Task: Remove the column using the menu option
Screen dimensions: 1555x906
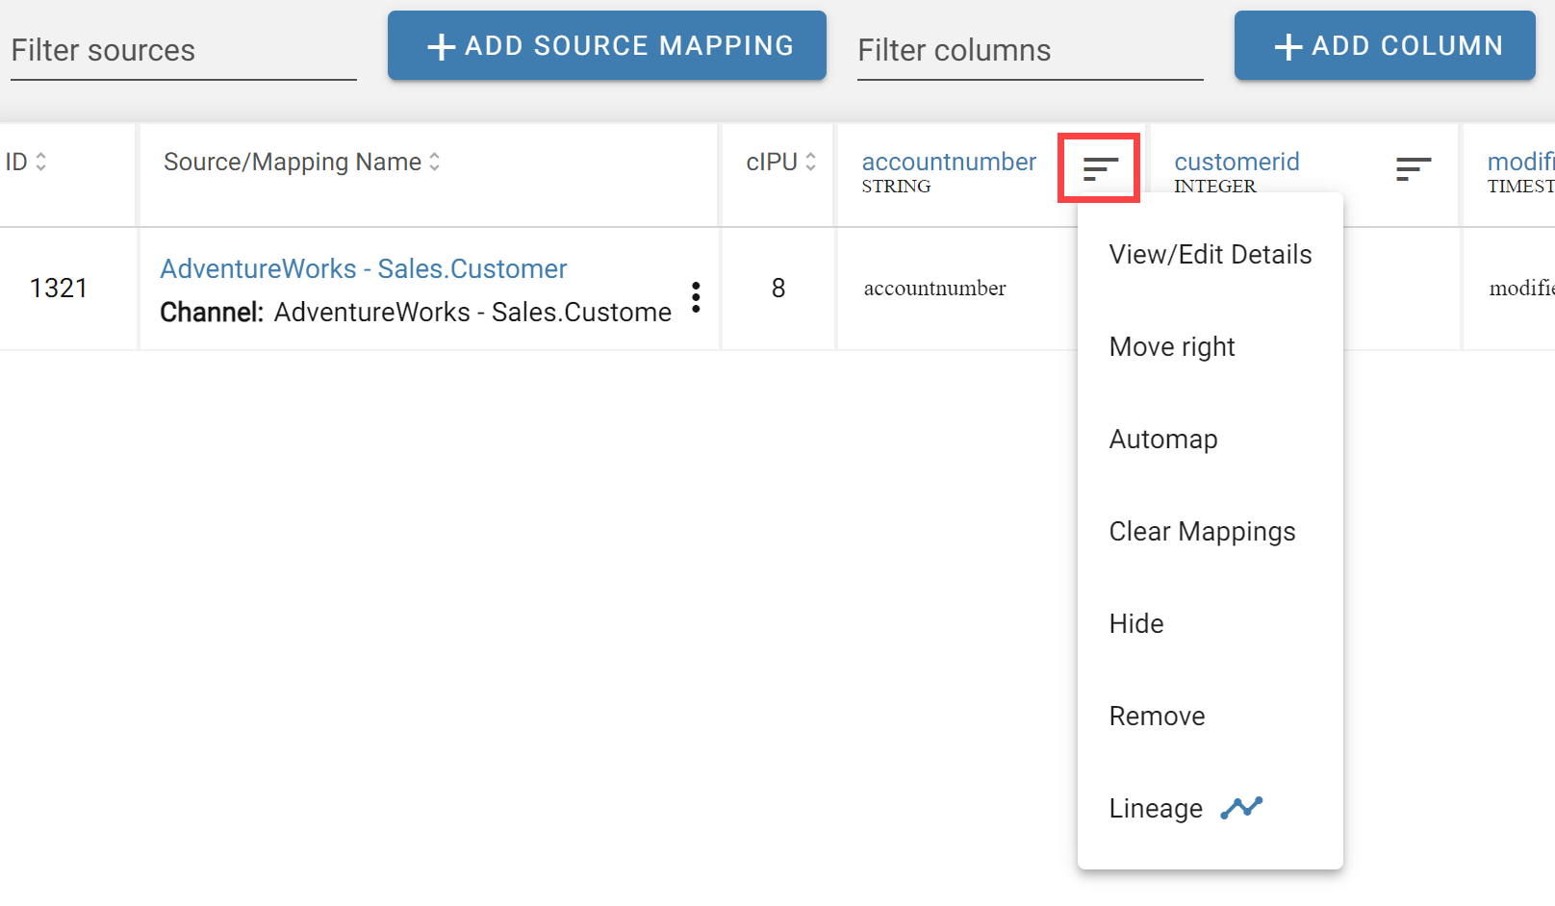Action: (x=1157, y=715)
